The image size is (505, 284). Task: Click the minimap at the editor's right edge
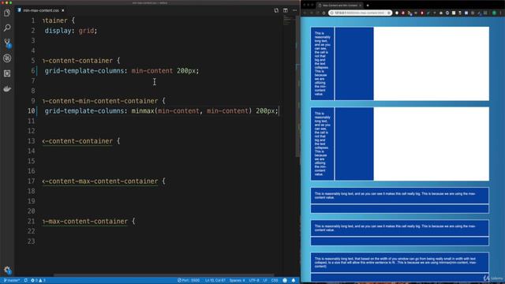point(287,21)
